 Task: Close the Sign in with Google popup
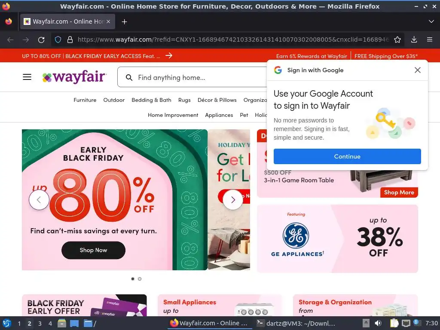click(x=418, y=70)
